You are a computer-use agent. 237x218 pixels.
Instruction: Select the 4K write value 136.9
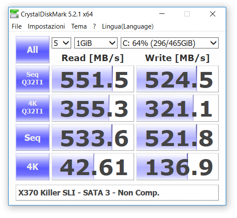(x=178, y=167)
